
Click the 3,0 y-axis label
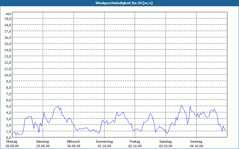tap(8, 119)
